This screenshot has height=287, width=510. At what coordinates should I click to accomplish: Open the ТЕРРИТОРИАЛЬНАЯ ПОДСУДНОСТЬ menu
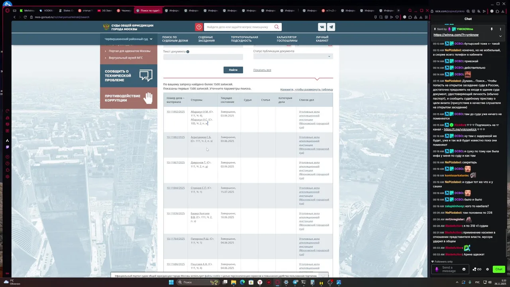click(x=244, y=39)
